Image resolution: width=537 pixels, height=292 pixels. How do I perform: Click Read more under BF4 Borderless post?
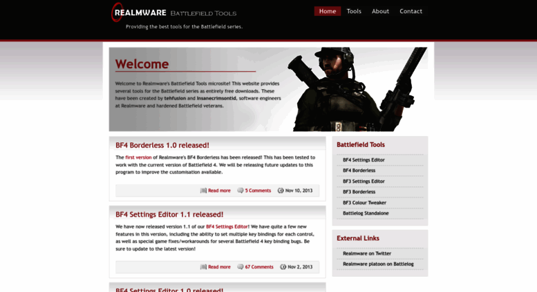point(219,191)
